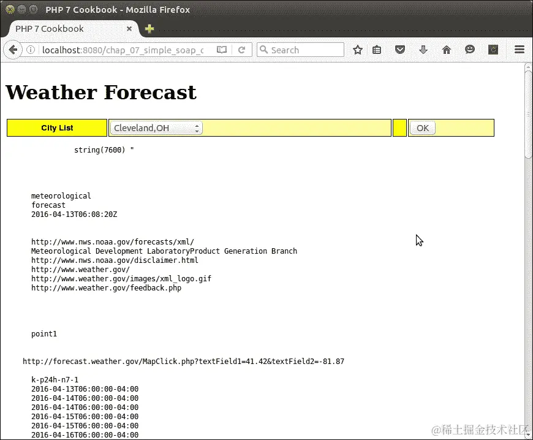Click the localhost URL address field
The image size is (533, 440).
[123, 50]
